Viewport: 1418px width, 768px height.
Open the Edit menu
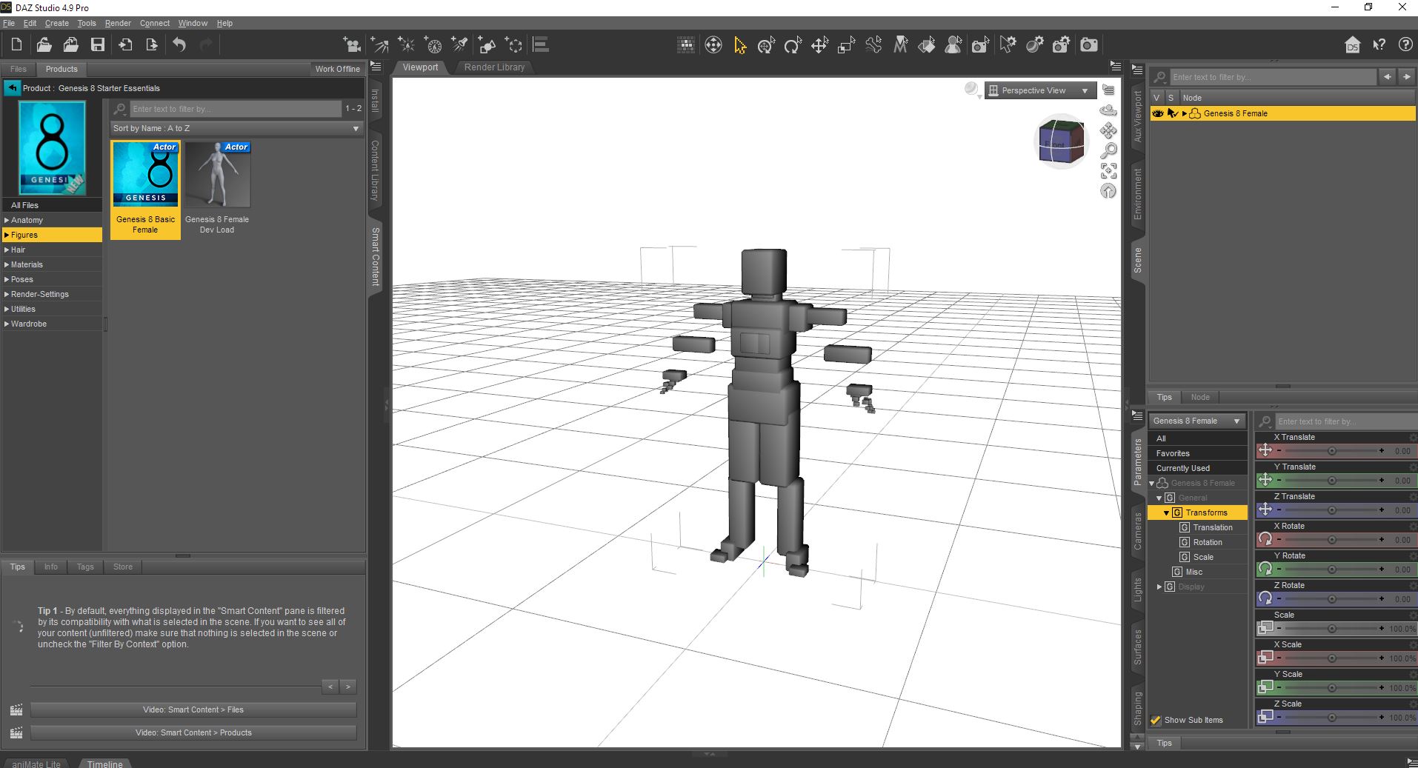point(30,23)
